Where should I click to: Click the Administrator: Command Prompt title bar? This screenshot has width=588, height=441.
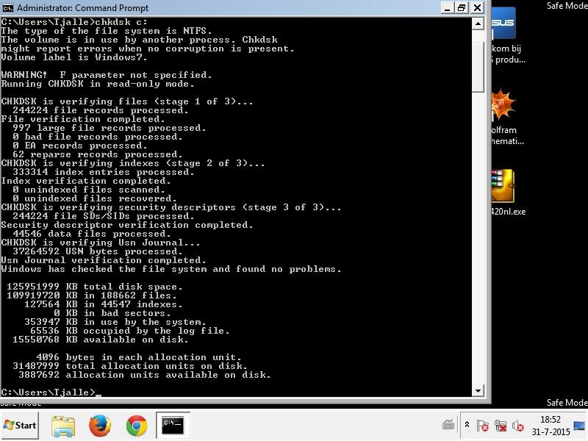(220, 7)
